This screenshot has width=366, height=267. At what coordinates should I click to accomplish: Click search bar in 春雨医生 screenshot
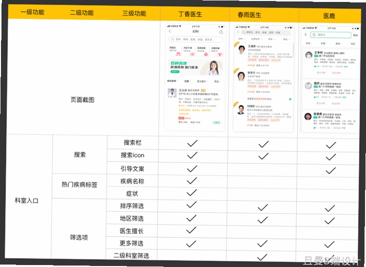266,32
